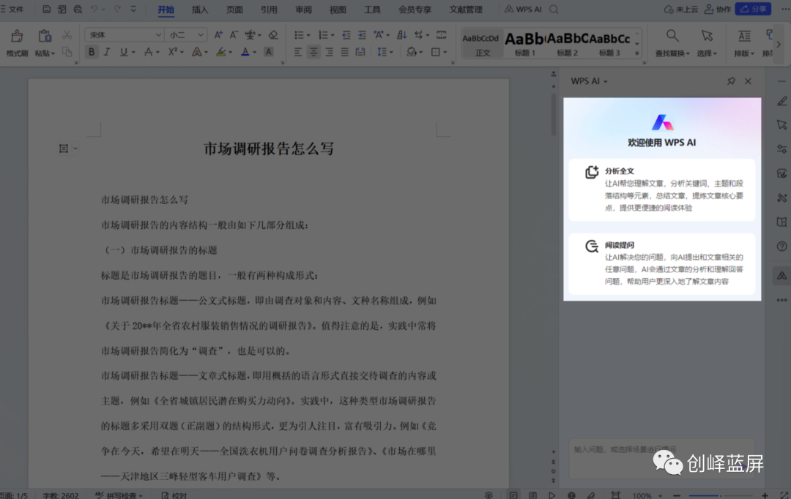Click the Select arrow cursor icon
791x499 pixels.
(707, 36)
